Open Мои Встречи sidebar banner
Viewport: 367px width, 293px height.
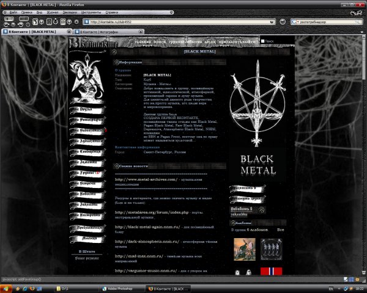87,184
